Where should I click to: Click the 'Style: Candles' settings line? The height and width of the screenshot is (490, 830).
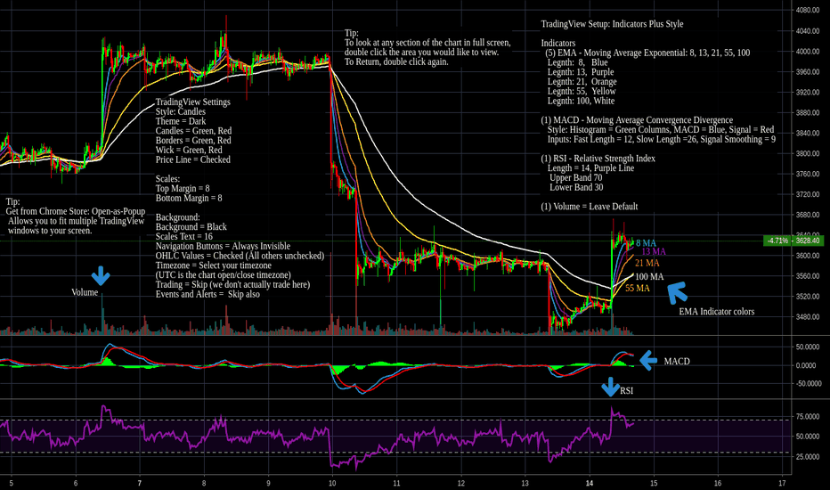[181, 111]
